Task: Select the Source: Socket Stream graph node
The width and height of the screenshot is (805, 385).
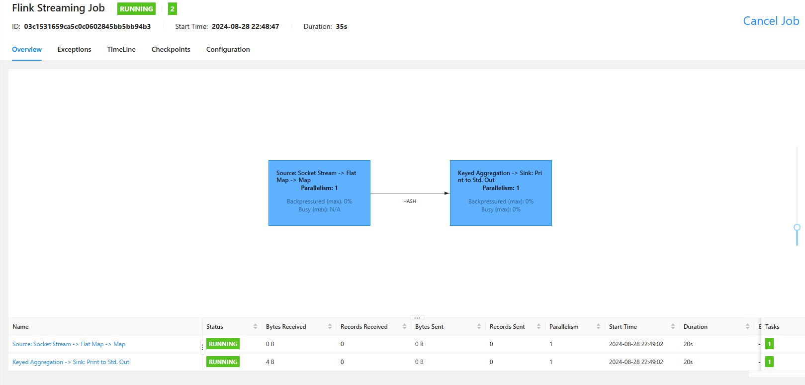Action: click(319, 193)
